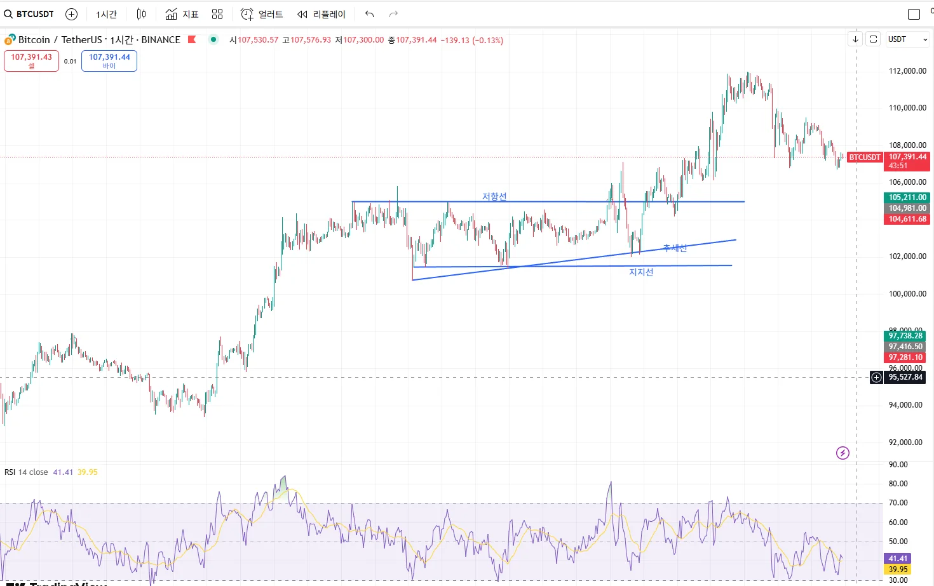This screenshot has width=934, height=586.
Task: Select the 추세선 trendline label
Action: tap(675, 248)
